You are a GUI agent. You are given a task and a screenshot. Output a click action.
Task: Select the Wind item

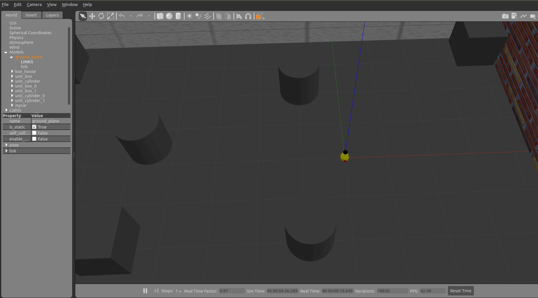[x=14, y=47]
